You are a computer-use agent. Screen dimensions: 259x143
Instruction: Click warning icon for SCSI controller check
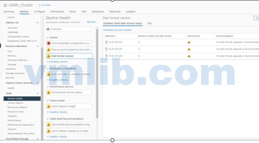click(49, 74)
